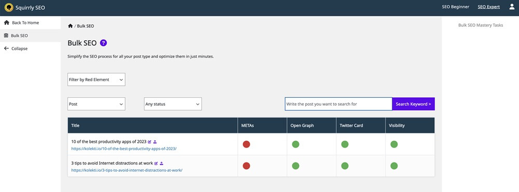The image size is (519, 192).
Task: Open the Any status dropdown
Action: 173,104
